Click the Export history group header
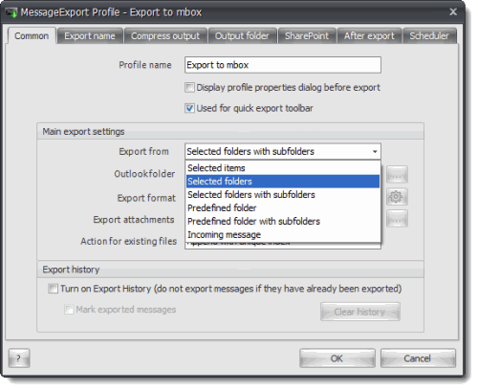The height and width of the screenshot is (390, 478). point(230,270)
